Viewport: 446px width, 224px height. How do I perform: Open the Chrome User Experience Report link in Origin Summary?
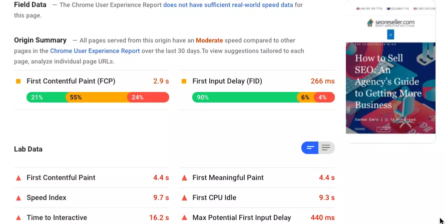pyautogui.click(x=95, y=50)
